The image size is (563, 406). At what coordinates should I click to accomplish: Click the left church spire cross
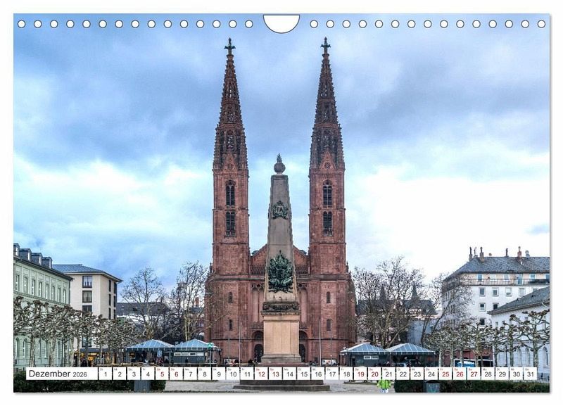(x=229, y=46)
